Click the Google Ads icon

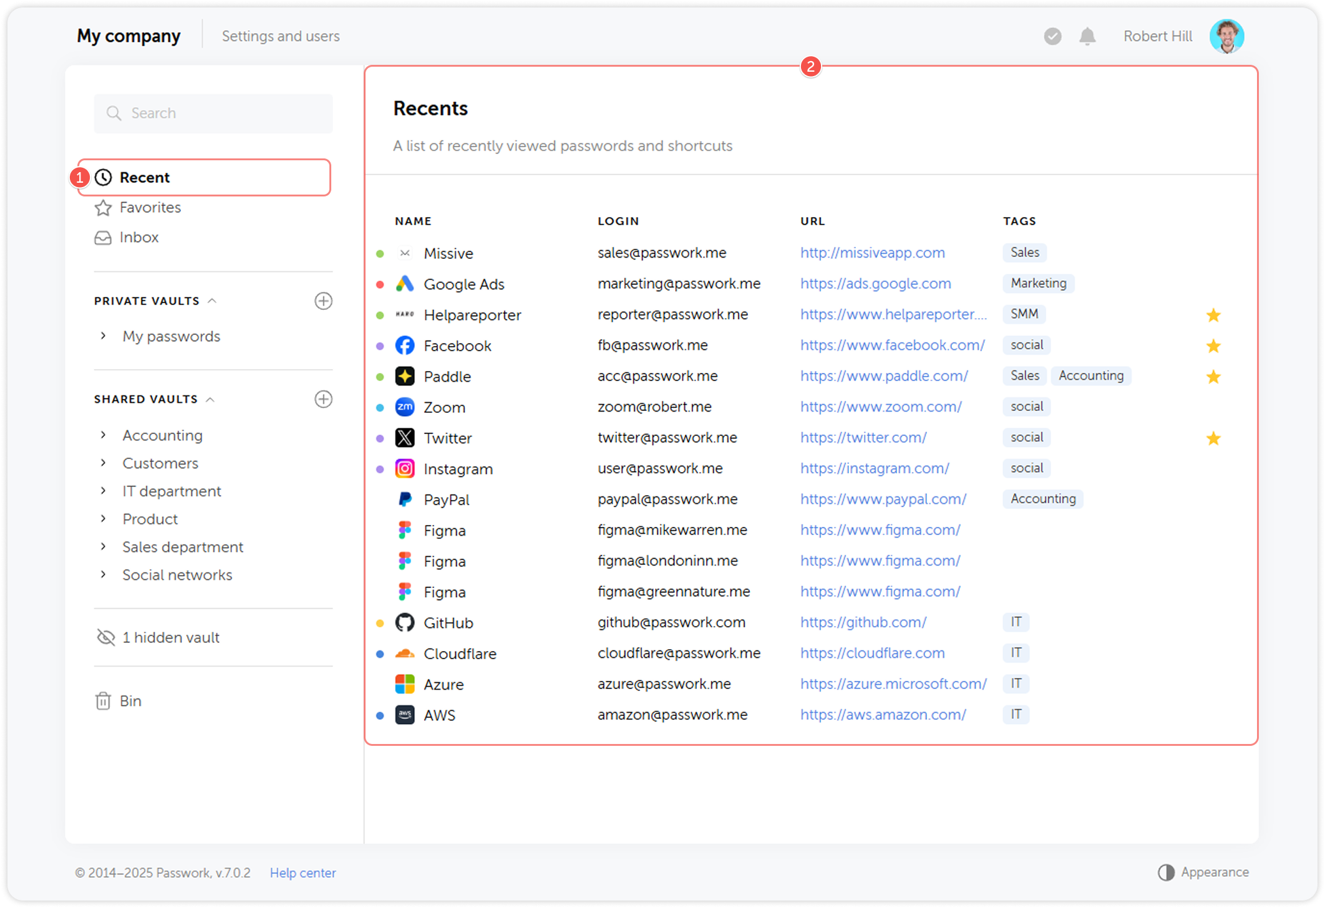click(405, 284)
